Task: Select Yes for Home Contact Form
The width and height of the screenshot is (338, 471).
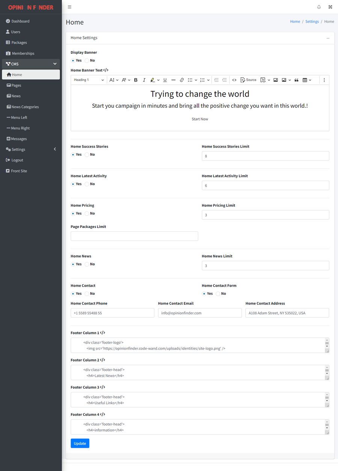Action: click(204, 294)
